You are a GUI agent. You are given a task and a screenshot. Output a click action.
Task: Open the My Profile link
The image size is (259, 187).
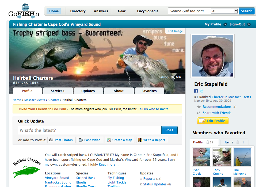point(213,24)
